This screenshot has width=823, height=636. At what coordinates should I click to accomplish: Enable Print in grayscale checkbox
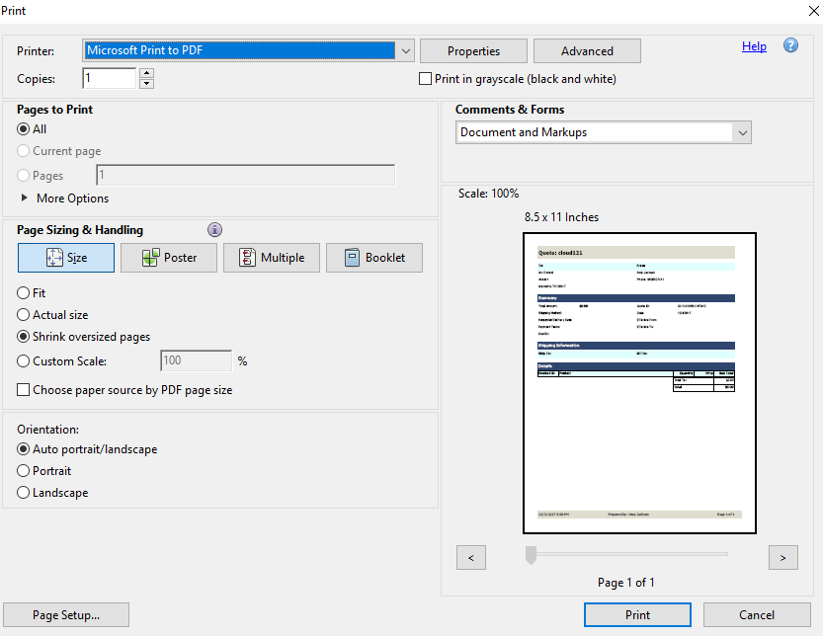(x=426, y=79)
